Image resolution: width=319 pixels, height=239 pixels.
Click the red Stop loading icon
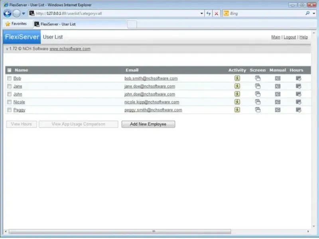coord(216,14)
